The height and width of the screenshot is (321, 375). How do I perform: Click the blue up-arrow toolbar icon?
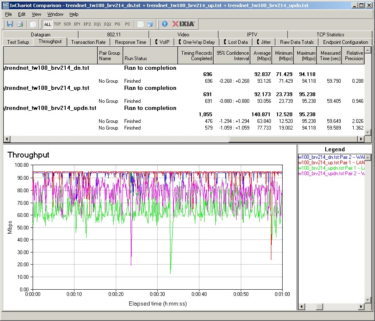tap(150, 24)
